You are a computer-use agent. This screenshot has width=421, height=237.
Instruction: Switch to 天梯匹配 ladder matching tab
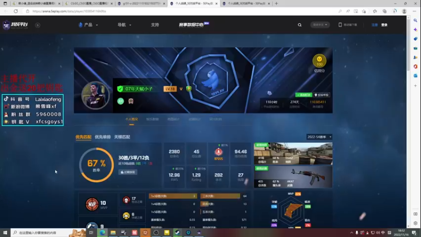pos(122,137)
